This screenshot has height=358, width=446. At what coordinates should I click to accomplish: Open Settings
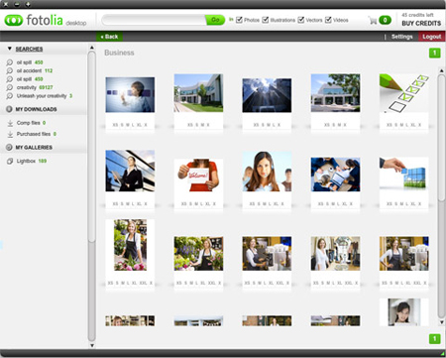(401, 37)
